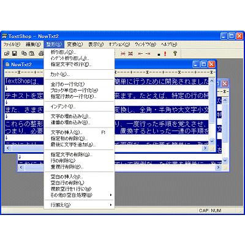Image resolution: width=245 pixels, height=245 pixels.
Task: Close the background document window
Action: click(225, 83)
